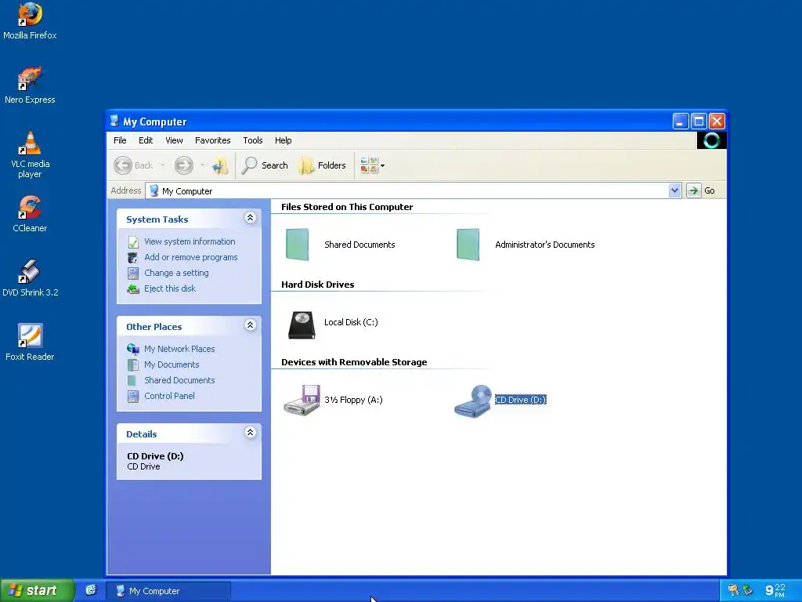
Task: Open the Help menu
Action: click(283, 140)
